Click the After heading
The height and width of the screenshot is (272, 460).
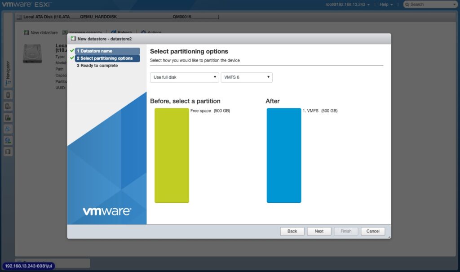click(x=273, y=101)
